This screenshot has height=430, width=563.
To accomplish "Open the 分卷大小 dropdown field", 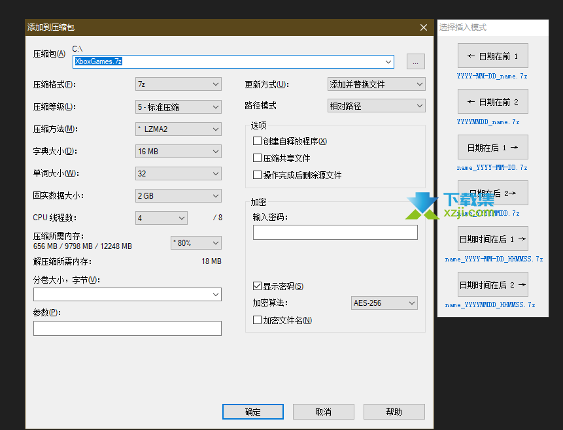I will click(x=128, y=294).
